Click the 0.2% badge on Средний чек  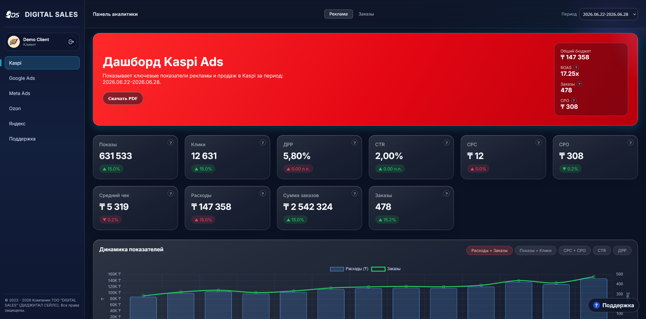pyautogui.click(x=111, y=220)
